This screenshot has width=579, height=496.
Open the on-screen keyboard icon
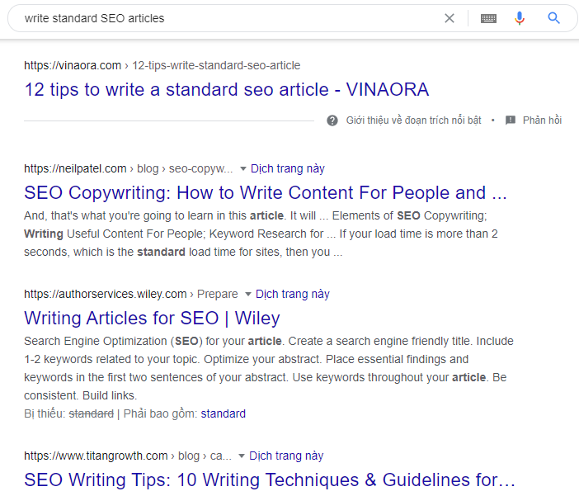tap(488, 18)
